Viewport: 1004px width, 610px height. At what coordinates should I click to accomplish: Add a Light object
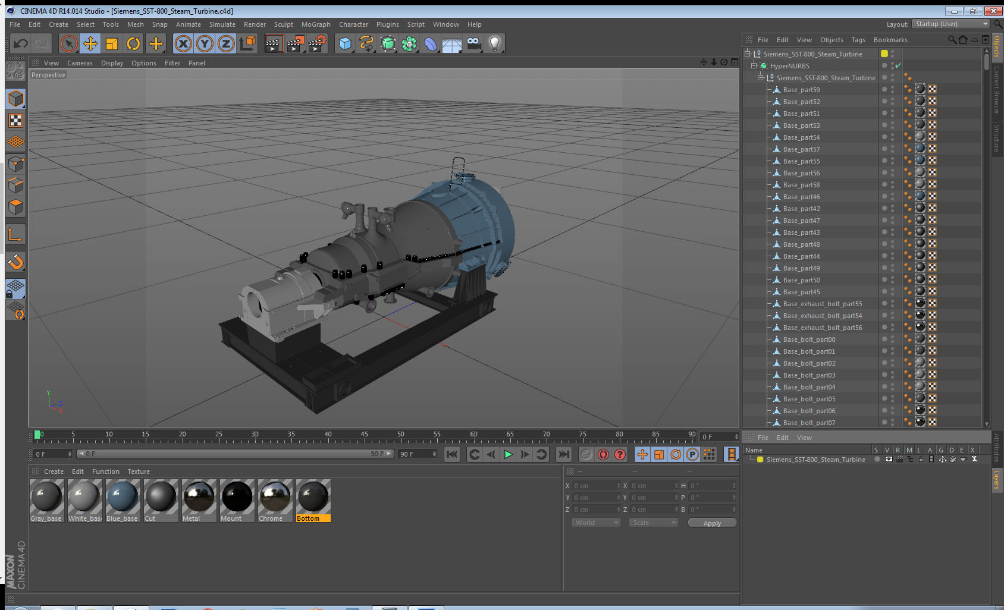pos(495,43)
